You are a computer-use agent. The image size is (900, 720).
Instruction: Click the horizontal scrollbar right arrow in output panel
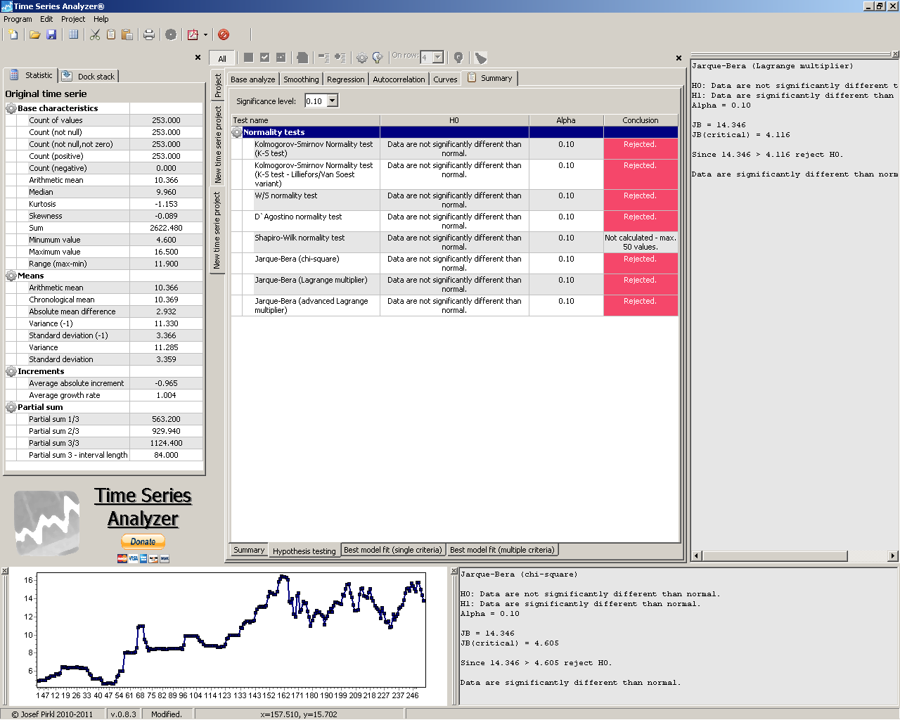[893, 555]
